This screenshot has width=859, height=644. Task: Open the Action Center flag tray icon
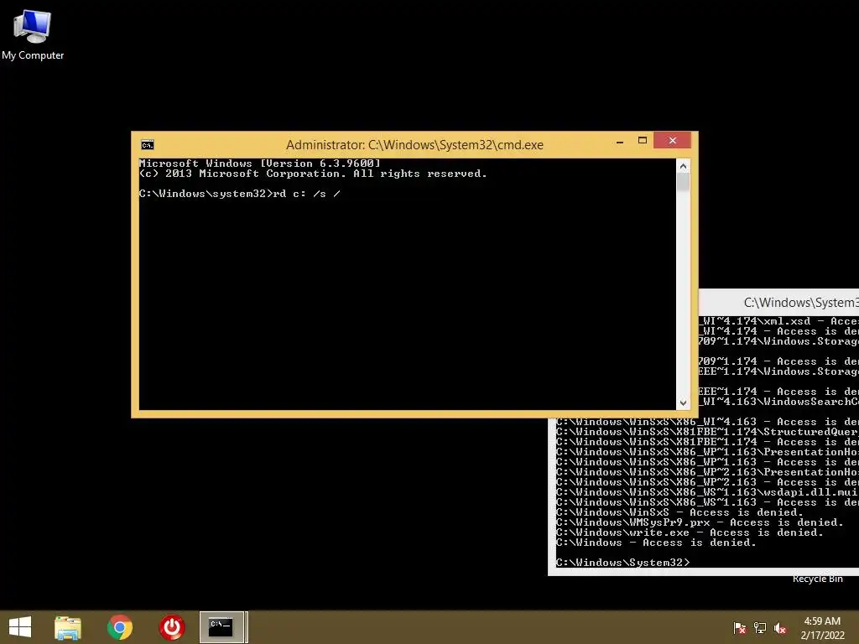pyautogui.click(x=740, y=627)
